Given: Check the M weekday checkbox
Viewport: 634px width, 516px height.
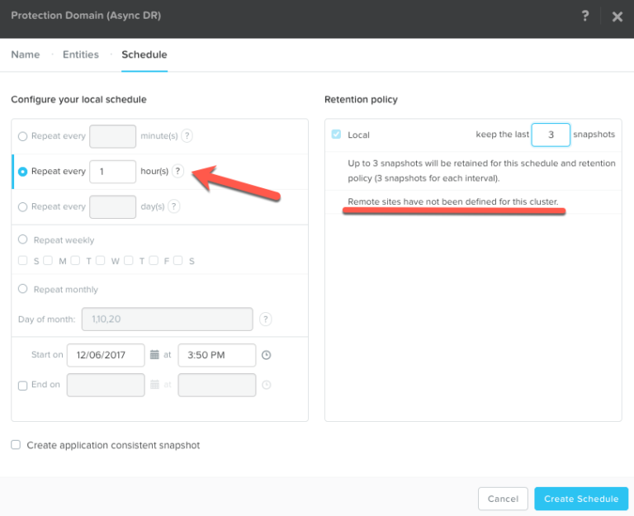Looking at the screenshot, I should click(x=48, y=260).
